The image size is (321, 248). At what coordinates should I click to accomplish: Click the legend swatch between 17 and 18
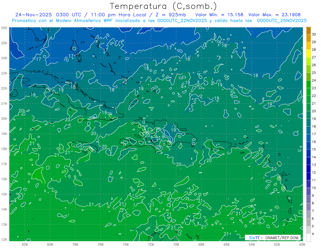click(x=308, y=130)
